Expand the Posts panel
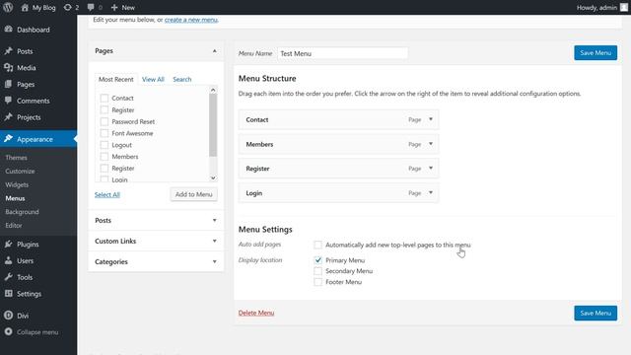The image size is (631, 355). point(215,220)
